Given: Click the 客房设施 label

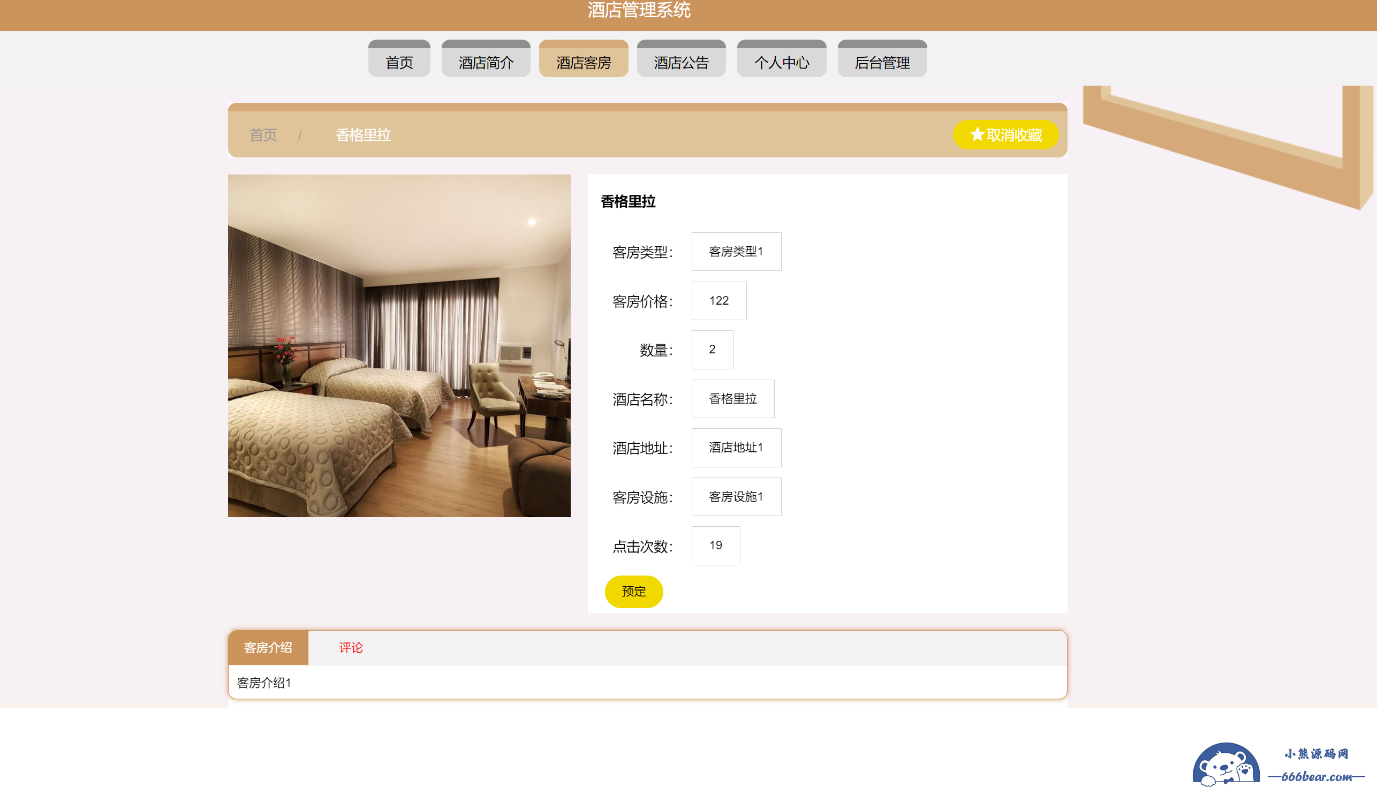Looking at the screenshot, I should tap(642, 497).
